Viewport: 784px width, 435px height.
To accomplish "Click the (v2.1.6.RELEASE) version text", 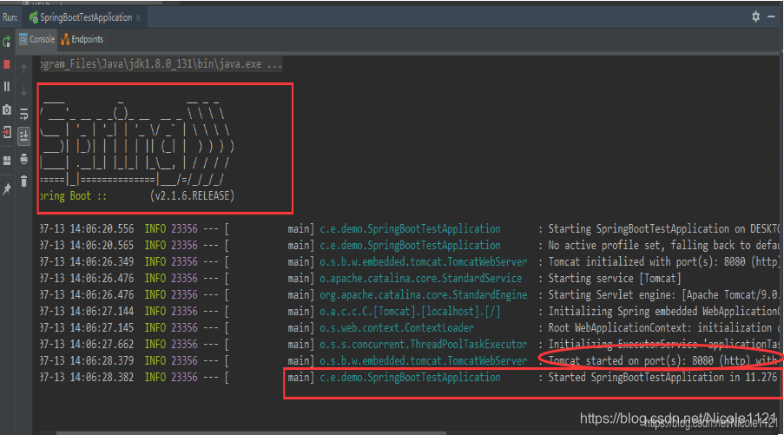I will [192, 196].
